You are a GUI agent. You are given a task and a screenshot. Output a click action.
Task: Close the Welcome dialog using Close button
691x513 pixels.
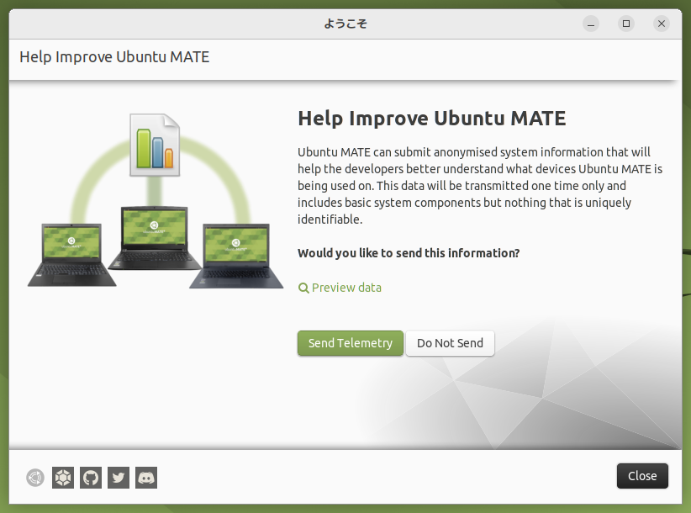642,476
